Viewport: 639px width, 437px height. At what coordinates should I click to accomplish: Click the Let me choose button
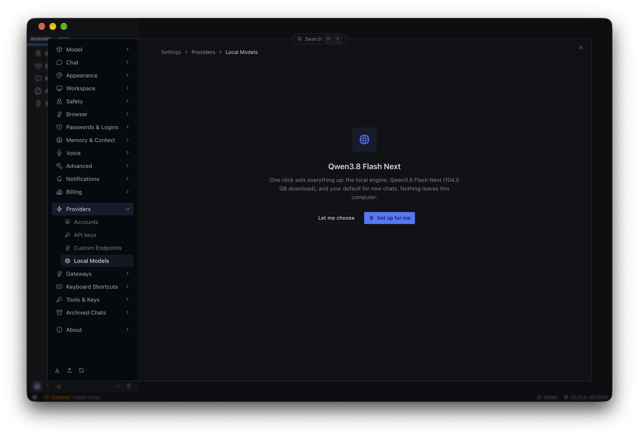[x=336, y=218]
